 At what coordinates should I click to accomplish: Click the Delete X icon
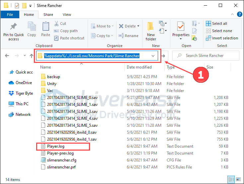click(x=121, y=26)
